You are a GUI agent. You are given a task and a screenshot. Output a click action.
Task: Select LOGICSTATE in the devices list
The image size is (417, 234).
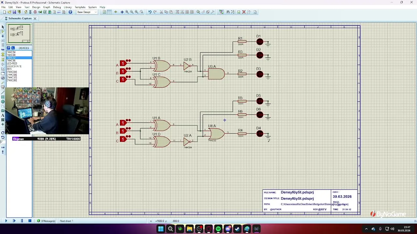14,66
